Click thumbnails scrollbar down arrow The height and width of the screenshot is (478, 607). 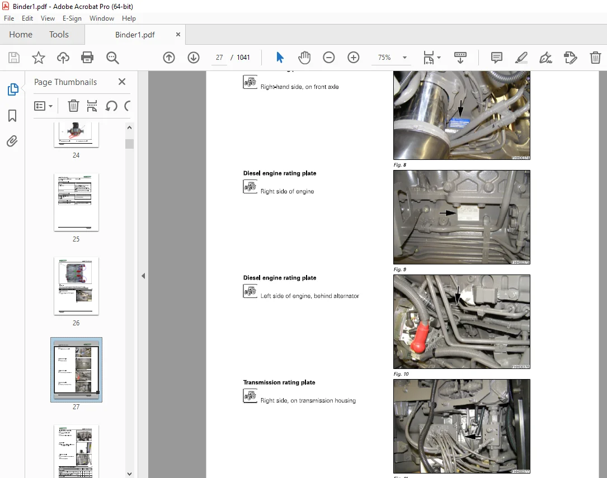(x=130, y=474)
